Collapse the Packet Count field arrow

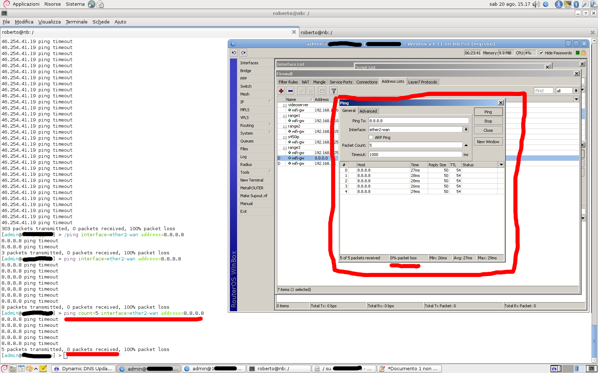coord(466,145)
